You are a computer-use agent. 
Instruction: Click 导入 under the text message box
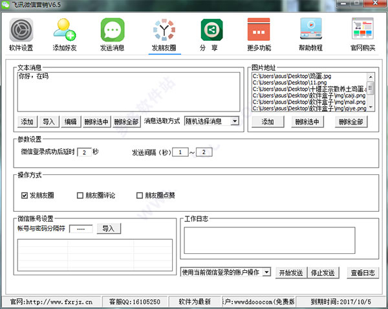pos(49,122)
